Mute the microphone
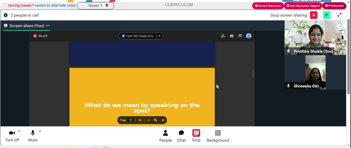The width and height of the screenshot is (351, 148). pyautogui.click(x=33, y=136)
